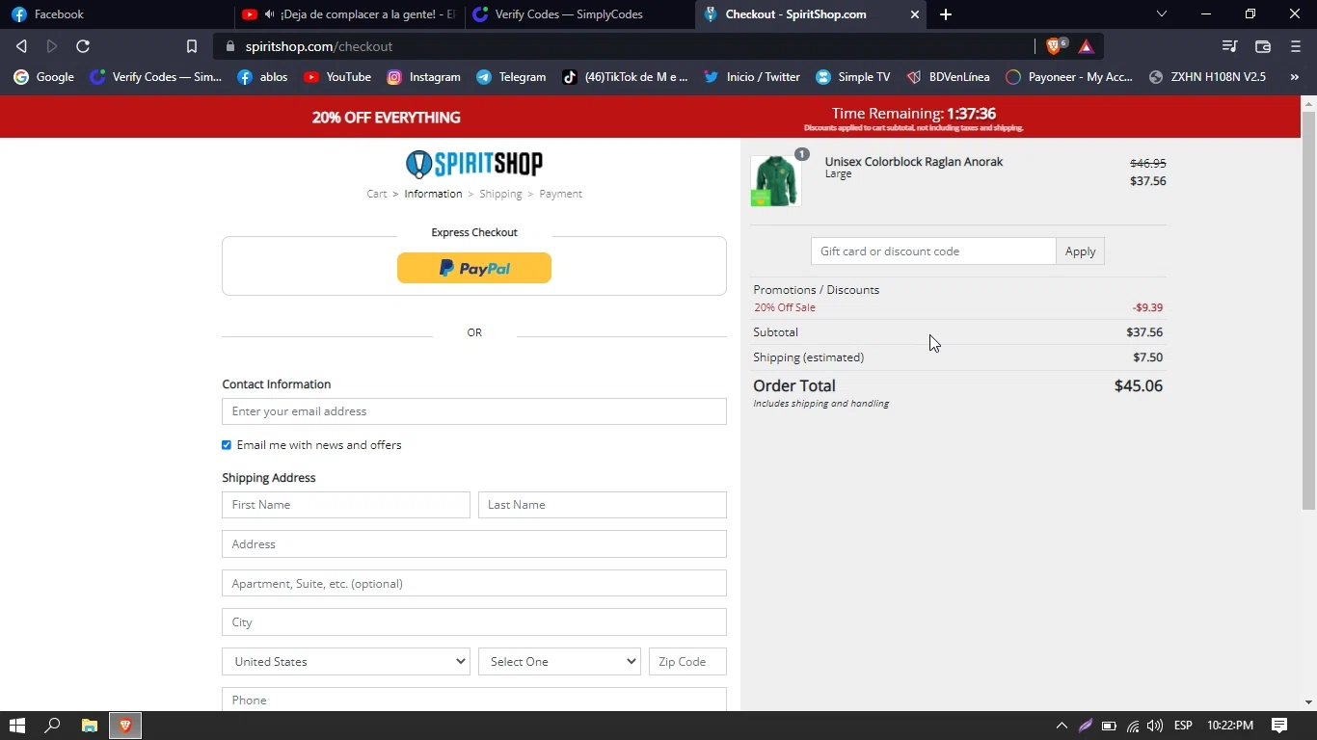Go back with the browser back arrow
The width and height of the screenshot is (1317, 740).
[x=21, y=46]
